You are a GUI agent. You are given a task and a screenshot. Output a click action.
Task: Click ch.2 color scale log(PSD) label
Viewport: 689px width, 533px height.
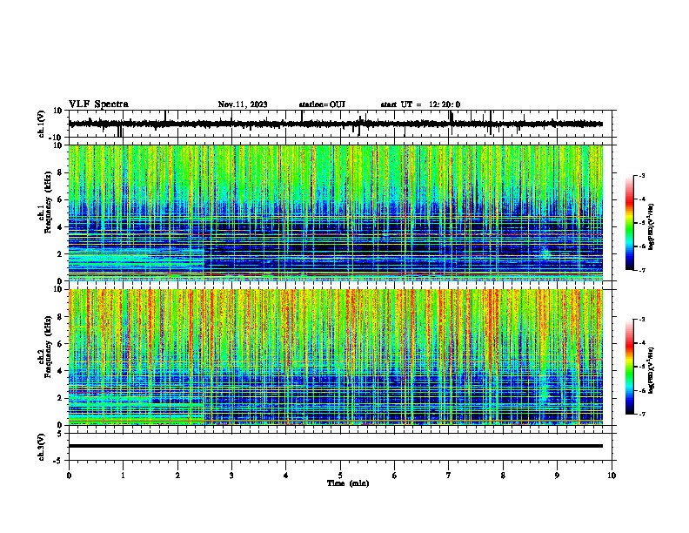coord(652,370)
